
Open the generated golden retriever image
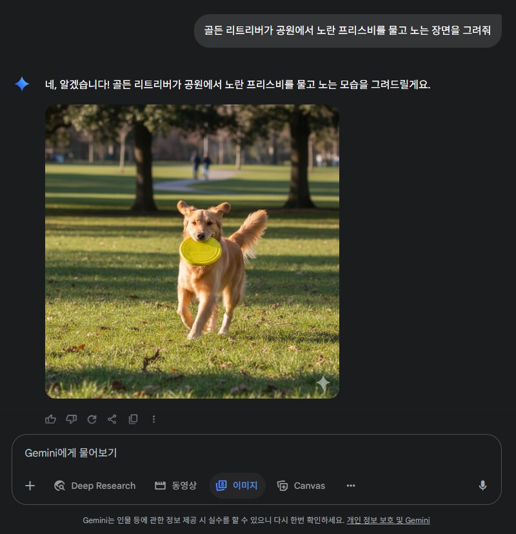pyautogui.click(x=192, y=252)
